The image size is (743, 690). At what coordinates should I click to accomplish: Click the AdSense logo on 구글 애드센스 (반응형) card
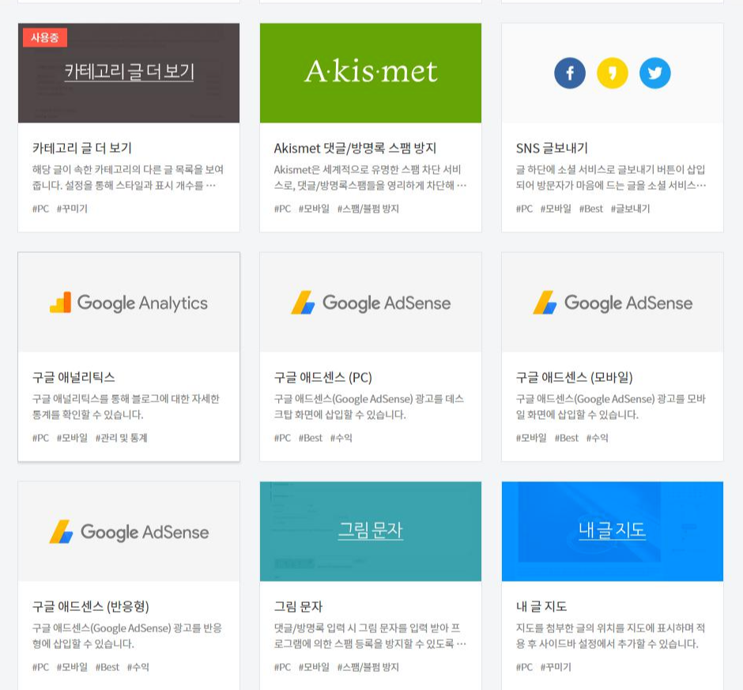click(x=129, y=532)
